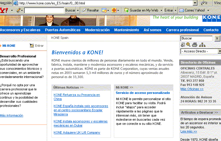Click the pop-up blocker shield icon
The image size is (221, 141).
pos(104,10)
